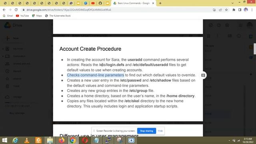The width and height of the screenshot is (256, 144).
Task: Click the Google Drive logo
Action: coord(13,25)
